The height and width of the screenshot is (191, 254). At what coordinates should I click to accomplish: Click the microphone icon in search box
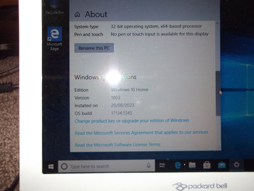pos(148,165)
